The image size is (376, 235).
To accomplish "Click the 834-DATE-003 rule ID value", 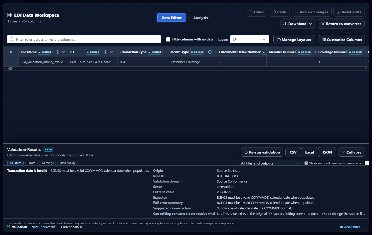I will tap(227, 176).
